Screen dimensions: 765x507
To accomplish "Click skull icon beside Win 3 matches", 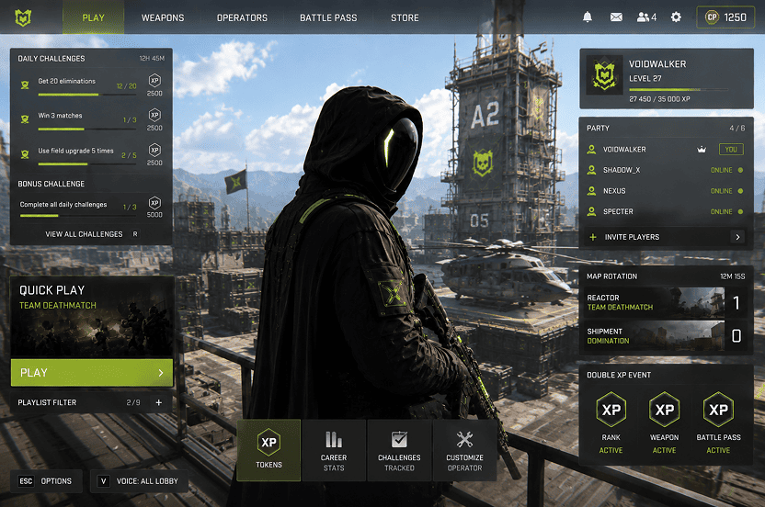I will [x=25, y=119].
